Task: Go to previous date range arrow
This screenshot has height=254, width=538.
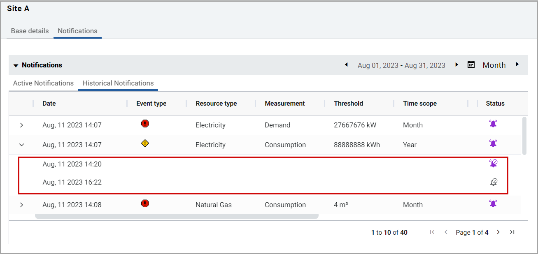Action: (347, 65)
